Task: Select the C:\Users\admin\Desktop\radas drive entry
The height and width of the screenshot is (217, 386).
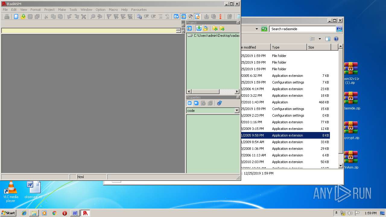Action: pos(214,36)
